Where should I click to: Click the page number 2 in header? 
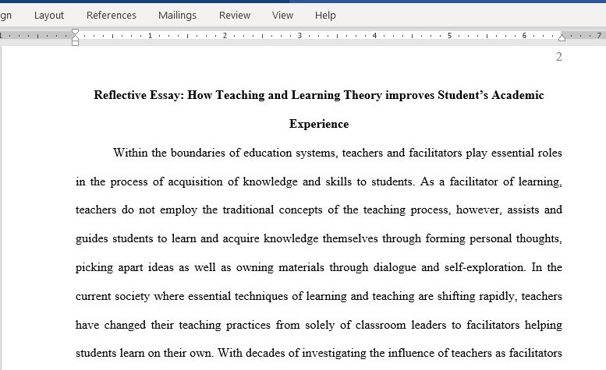coord(559,57)
